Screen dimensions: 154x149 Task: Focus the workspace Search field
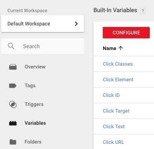pos(43,46)
